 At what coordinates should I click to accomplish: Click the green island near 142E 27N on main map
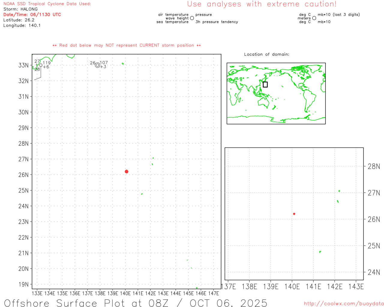click(153, 158)
